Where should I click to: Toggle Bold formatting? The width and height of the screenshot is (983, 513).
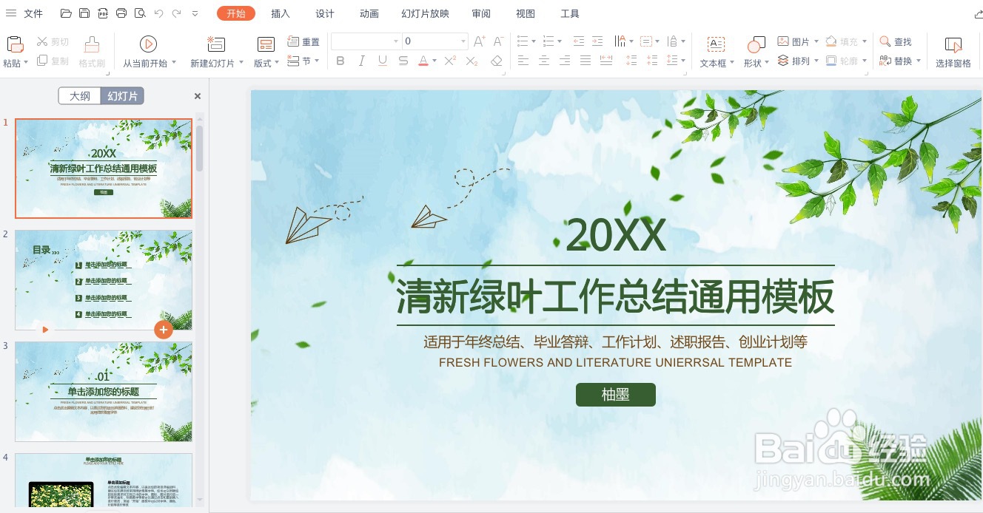click(x=340, y=61)
